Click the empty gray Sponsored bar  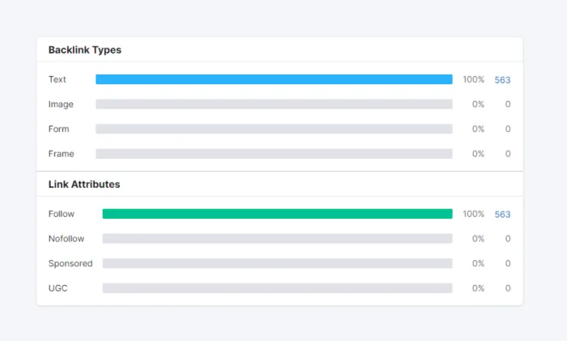[x=277, y=263]
